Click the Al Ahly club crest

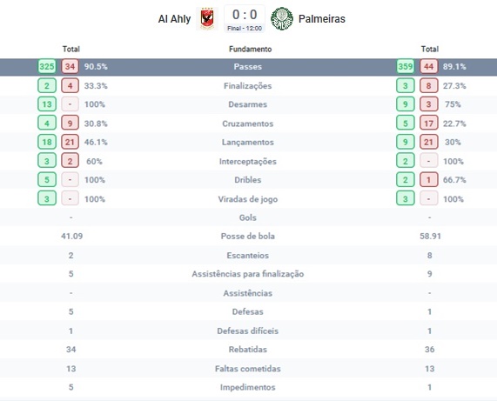pos(207,18)
